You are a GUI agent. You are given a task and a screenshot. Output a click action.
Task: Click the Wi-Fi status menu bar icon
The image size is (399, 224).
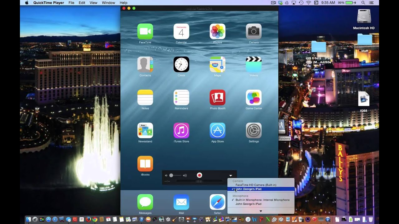pos(309,2)
